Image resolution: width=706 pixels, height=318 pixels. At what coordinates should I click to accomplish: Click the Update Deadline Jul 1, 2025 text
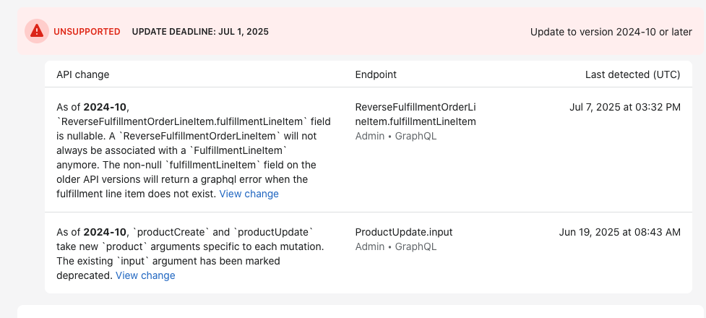pyautogui.click(x=200, y=32)
